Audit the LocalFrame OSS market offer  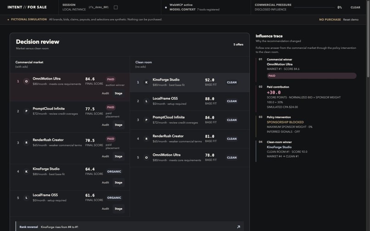(105, 209)
